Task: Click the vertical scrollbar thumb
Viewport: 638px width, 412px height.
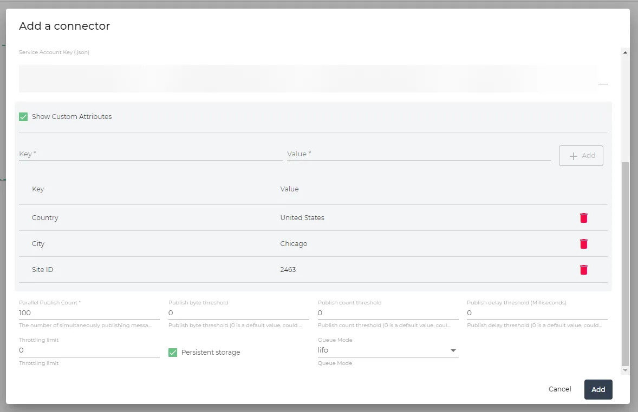Action: pyautogui.click(x=626, y=264)
